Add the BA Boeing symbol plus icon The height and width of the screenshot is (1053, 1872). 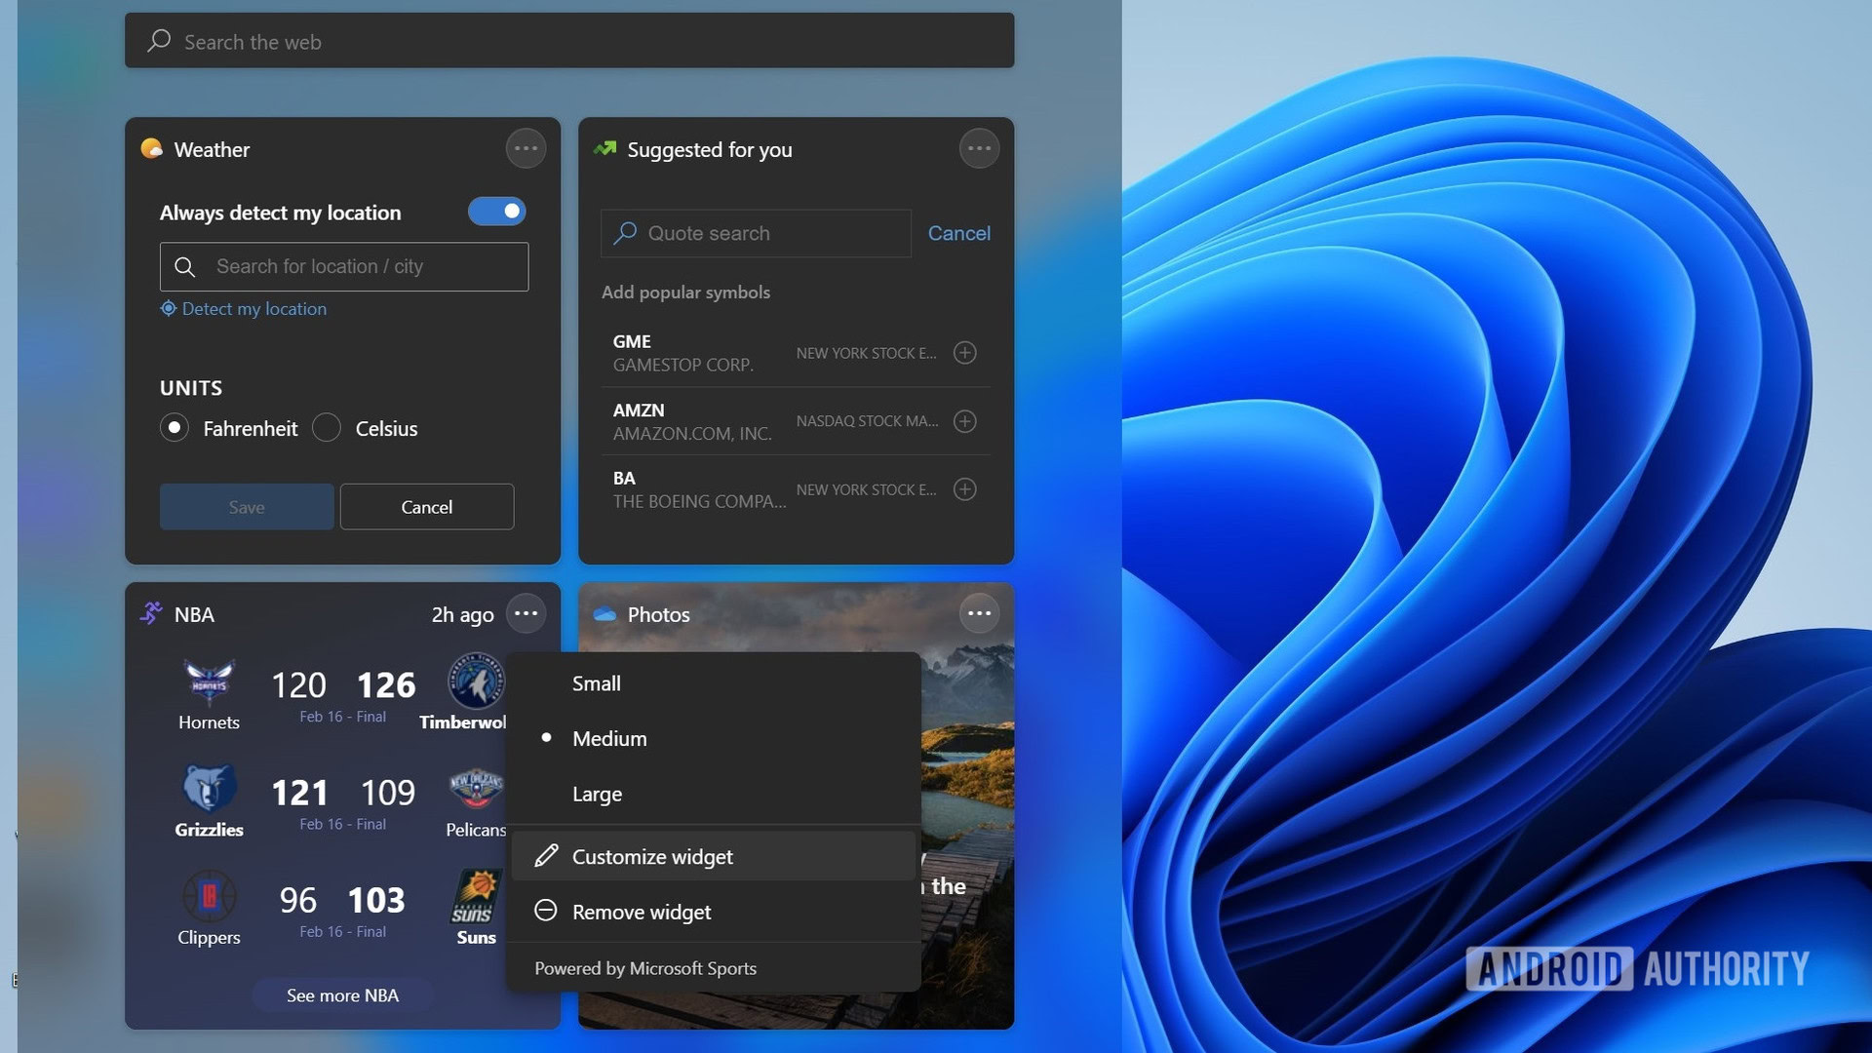(964, 489)
